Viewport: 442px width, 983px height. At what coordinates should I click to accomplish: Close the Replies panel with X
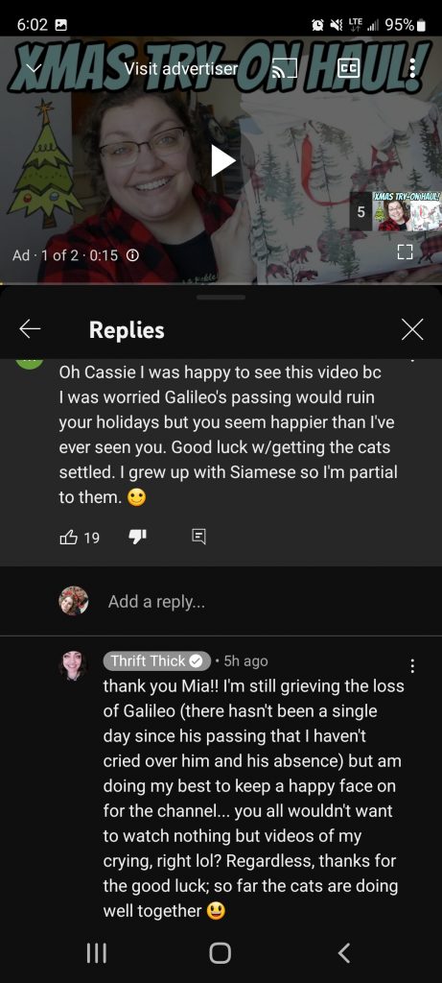(x=412, y=329)
